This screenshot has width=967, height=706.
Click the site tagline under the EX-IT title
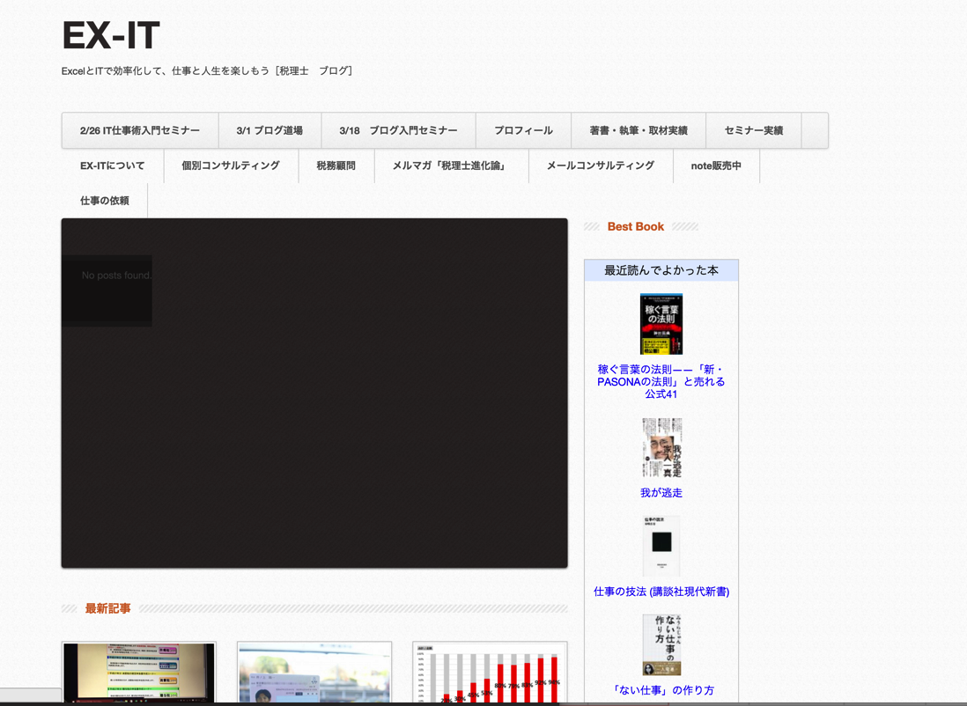[x=207, y=71]
